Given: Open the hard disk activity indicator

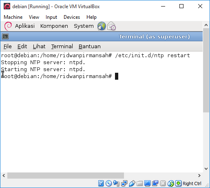Looking at the screenshot, I should 101,184.
